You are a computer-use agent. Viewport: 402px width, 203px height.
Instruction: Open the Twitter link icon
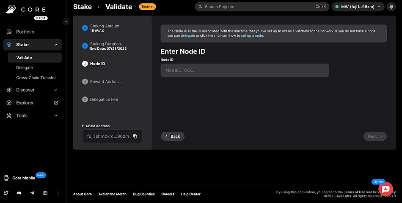[x=6, y=193]
